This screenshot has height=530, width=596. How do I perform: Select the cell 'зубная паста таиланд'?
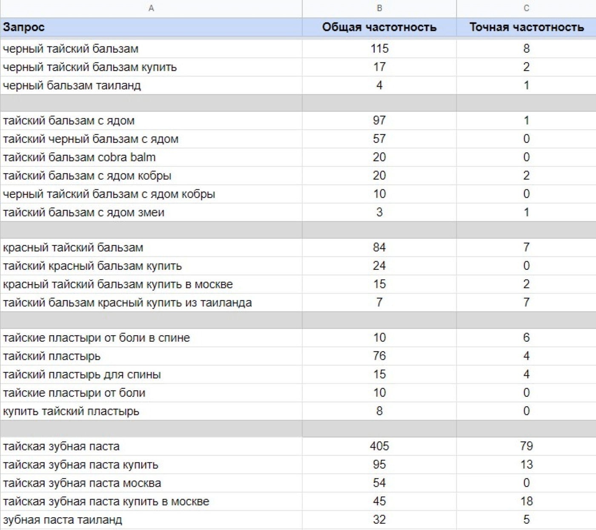tap(63, 520)
